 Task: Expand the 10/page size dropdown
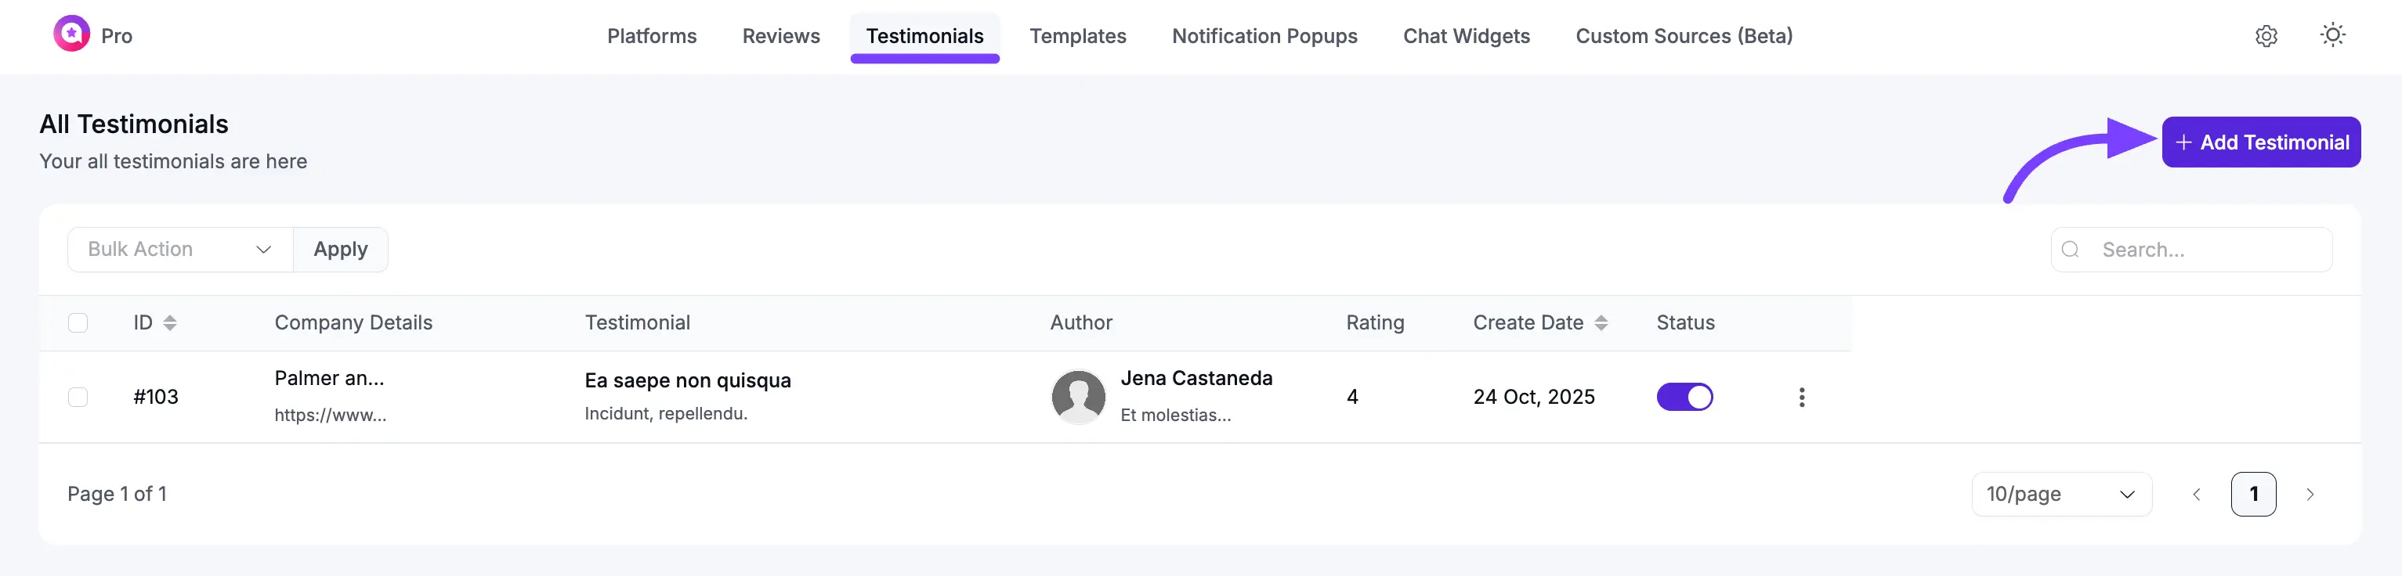tap(2060, 494)
